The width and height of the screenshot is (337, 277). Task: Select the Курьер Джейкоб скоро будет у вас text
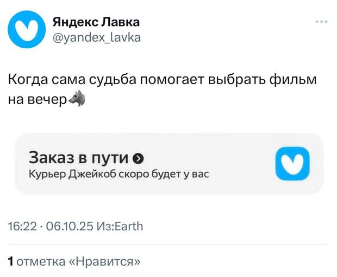point(118,175)
